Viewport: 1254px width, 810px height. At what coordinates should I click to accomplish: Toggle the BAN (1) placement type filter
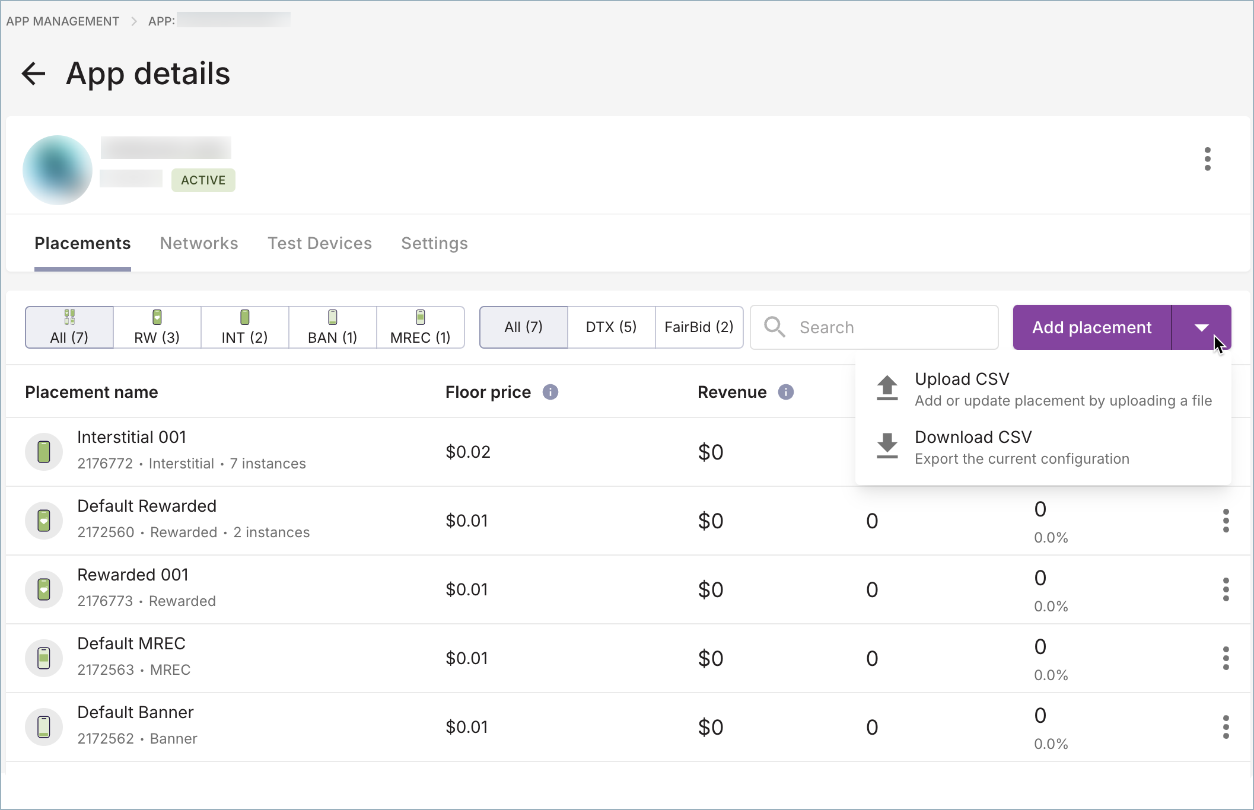tap(332, 327)
